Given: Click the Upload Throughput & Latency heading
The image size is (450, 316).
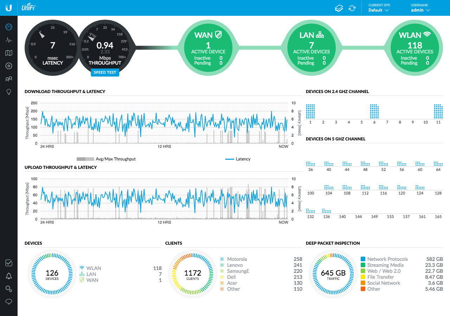Looking at the screenshot, I should pyautogui.click(x=61, y=167).
